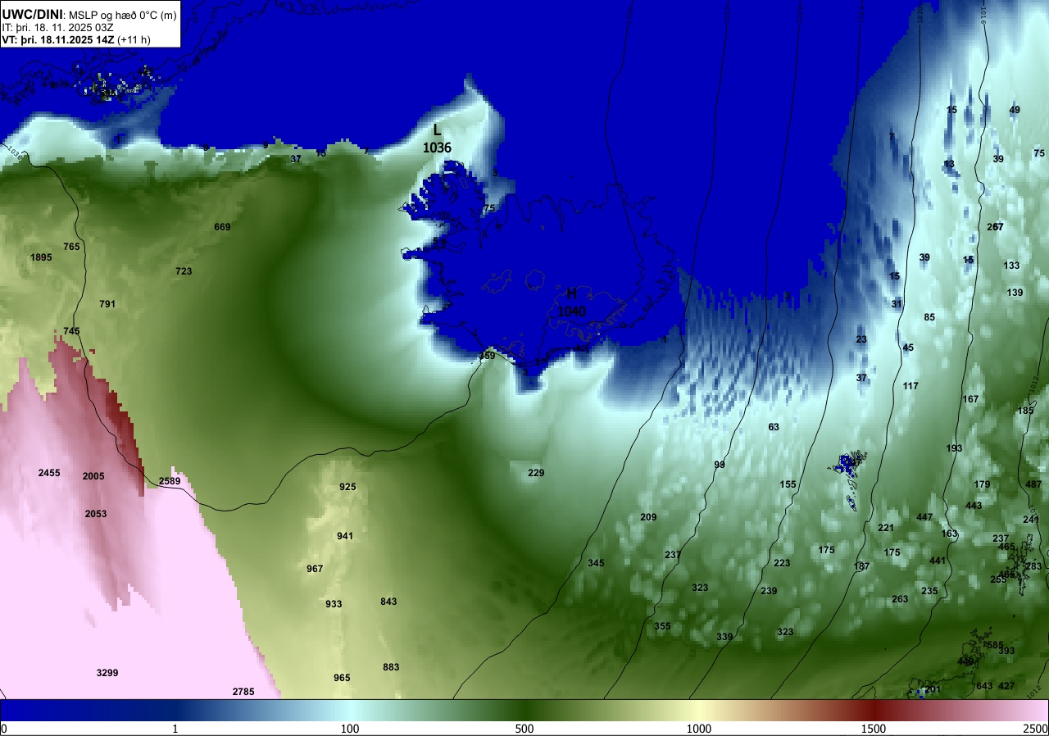Click the height value '443'

[974, 506]
